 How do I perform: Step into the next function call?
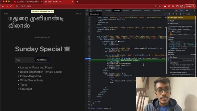point(177,14)
